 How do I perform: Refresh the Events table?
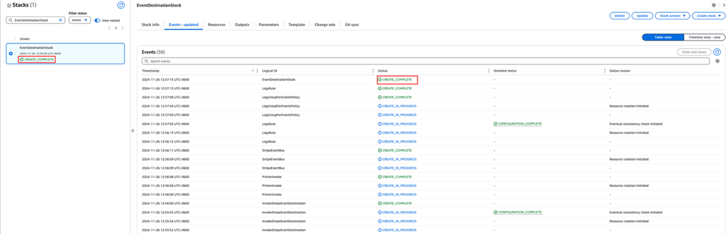pos(717,52)
